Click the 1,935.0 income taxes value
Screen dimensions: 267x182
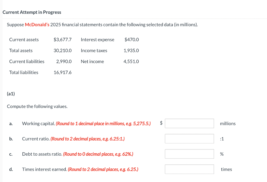(x=131, y=51)
